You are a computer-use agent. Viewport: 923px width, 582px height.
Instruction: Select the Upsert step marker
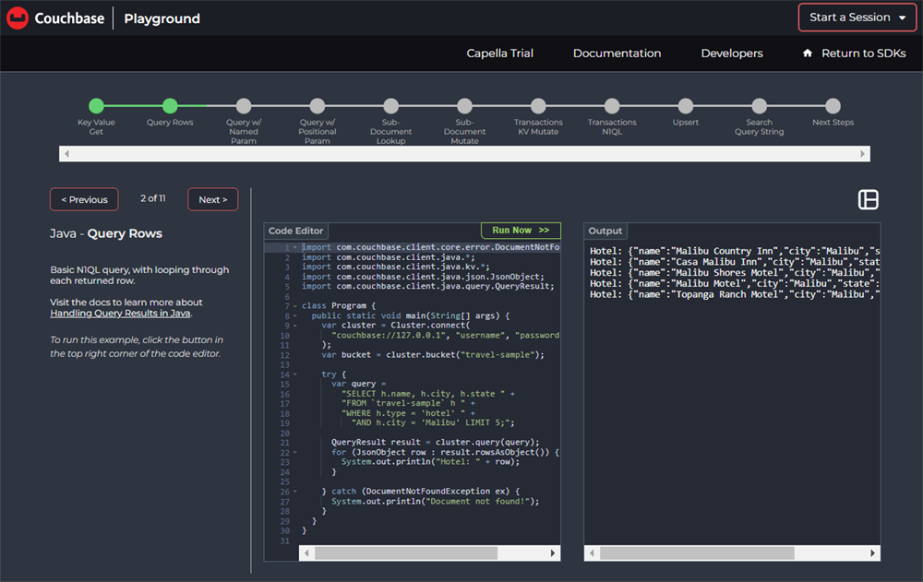(686, 106)
